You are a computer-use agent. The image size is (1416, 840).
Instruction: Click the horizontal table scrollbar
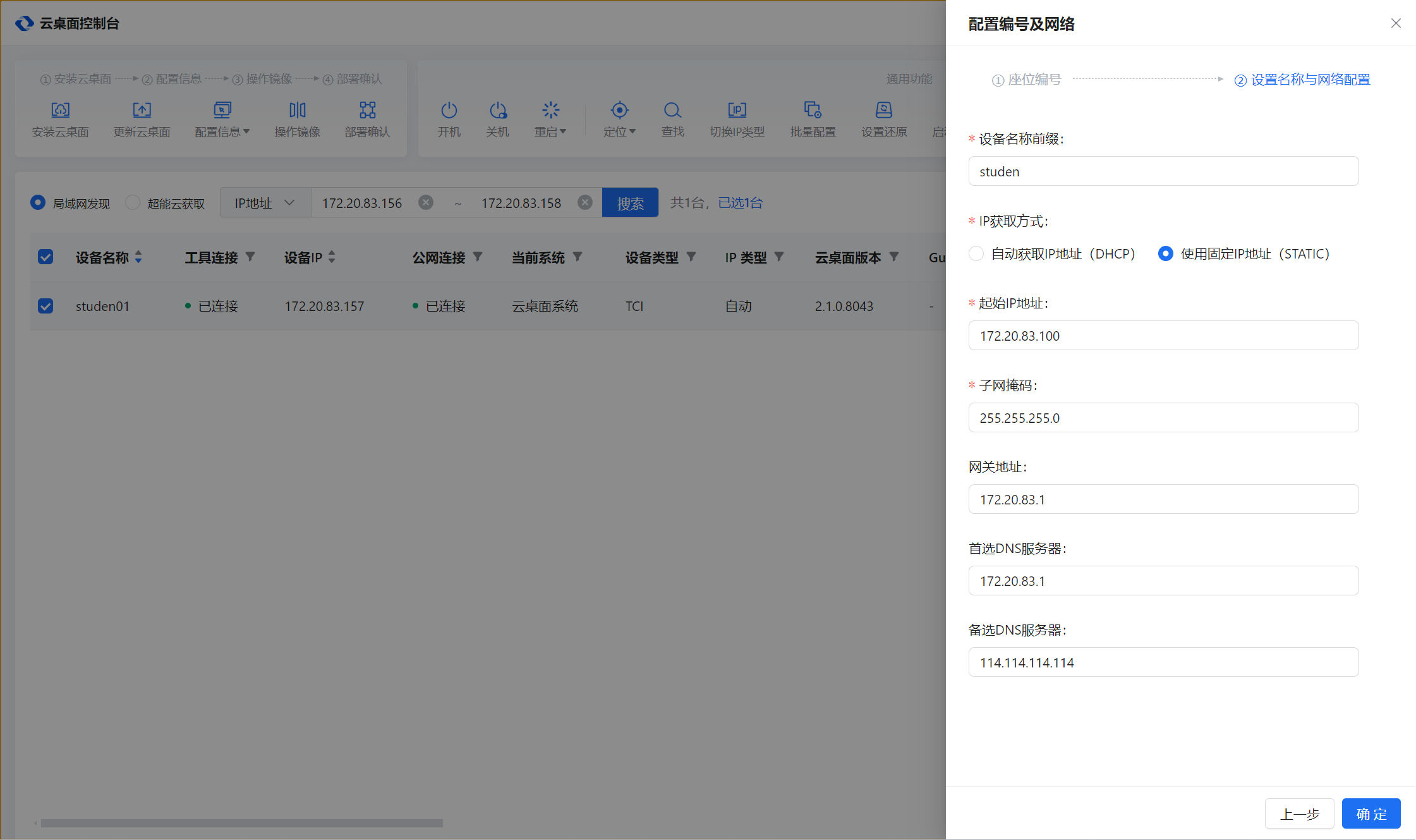tap(241, 823)
